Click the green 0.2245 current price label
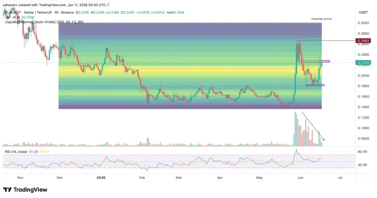Viewport: 377px width, 198px height. 363,63
